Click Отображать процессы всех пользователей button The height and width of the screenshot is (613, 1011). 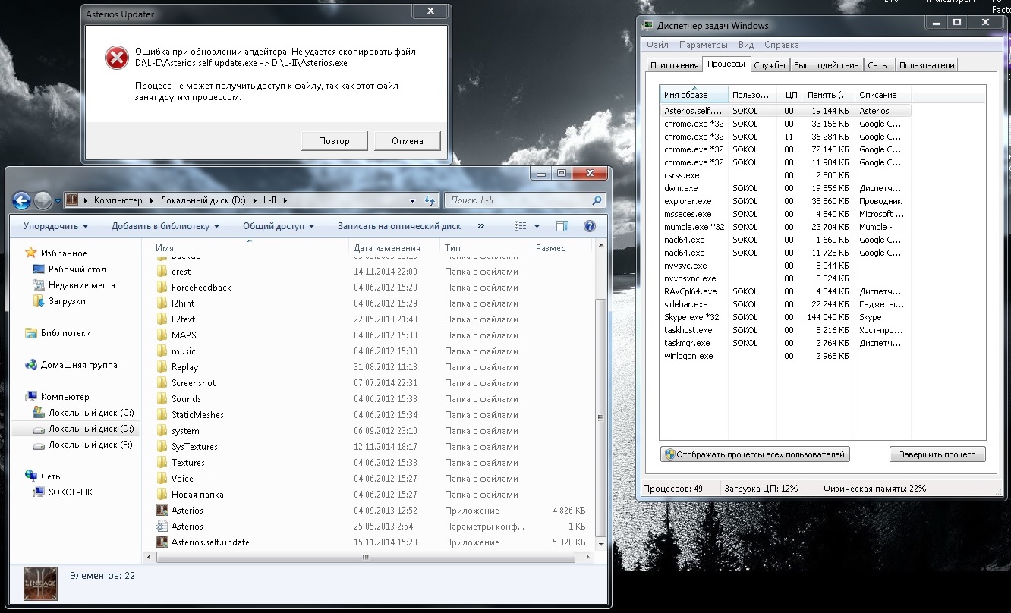click(755, 454)
